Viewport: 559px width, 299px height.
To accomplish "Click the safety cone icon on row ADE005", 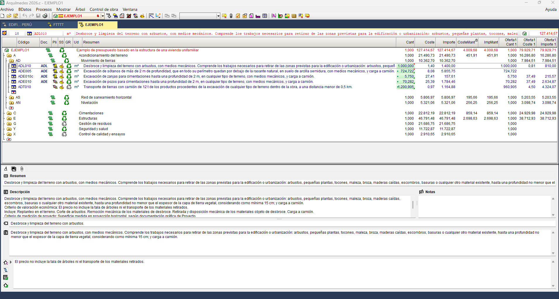I will click(62, 71).
